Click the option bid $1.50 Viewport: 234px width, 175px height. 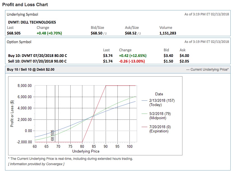(168, 61)
